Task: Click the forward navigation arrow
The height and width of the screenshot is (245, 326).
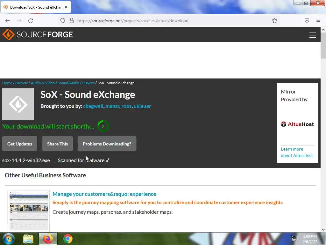Action: coord(19,21)
